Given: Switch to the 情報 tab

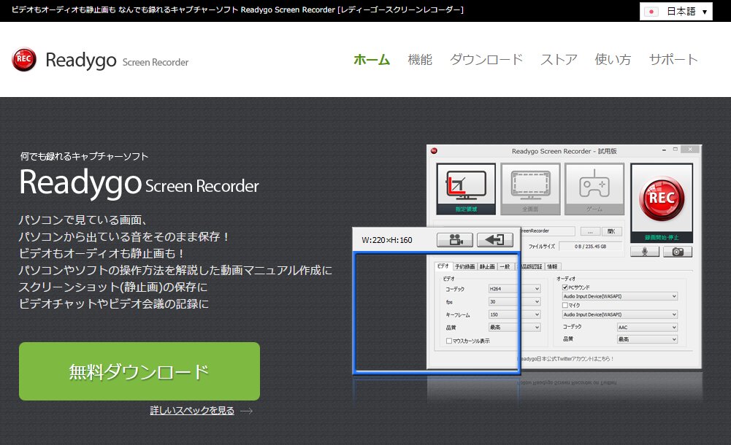Looking at the screenshot, I should [552, 267].
